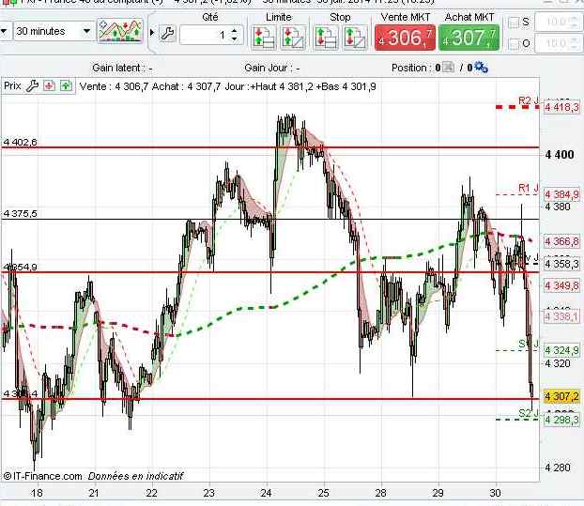Click the Qté quantity field
Screen dimensions: 584x506
coord(205,35)
